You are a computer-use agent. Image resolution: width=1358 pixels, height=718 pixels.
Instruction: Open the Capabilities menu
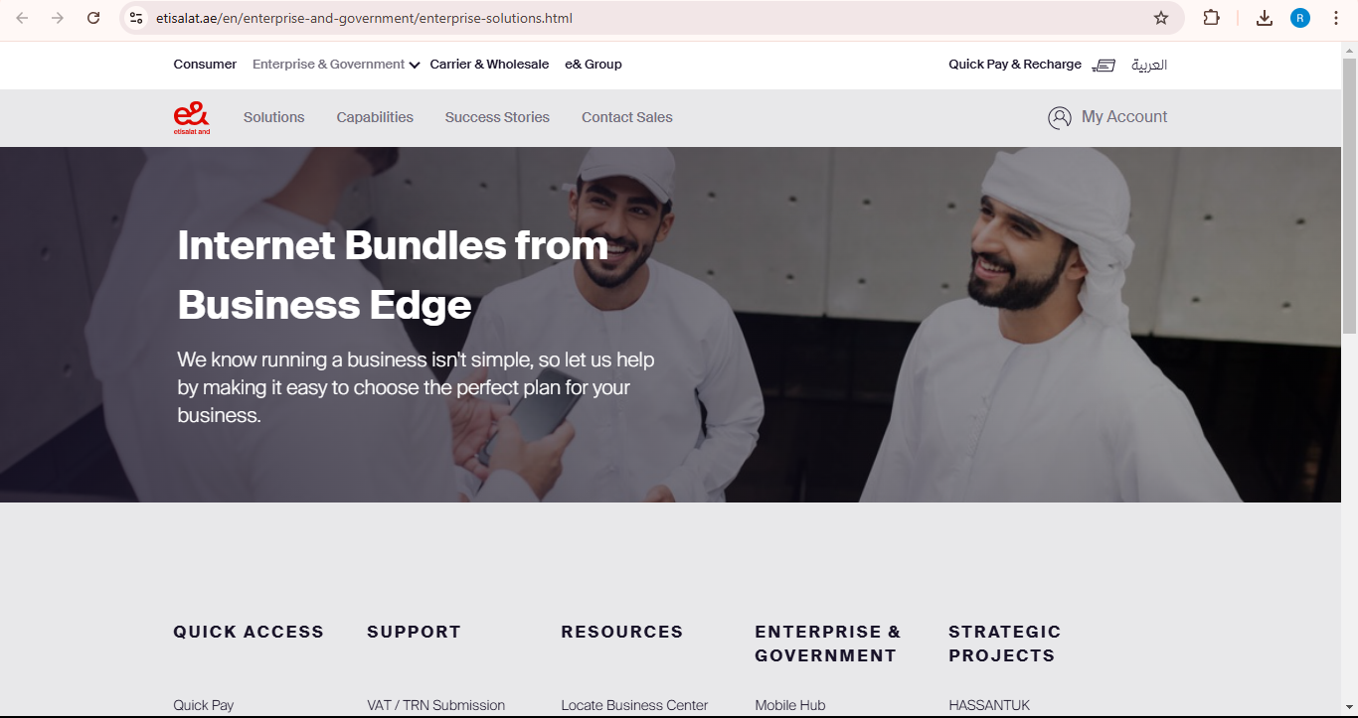coord(375,117)
